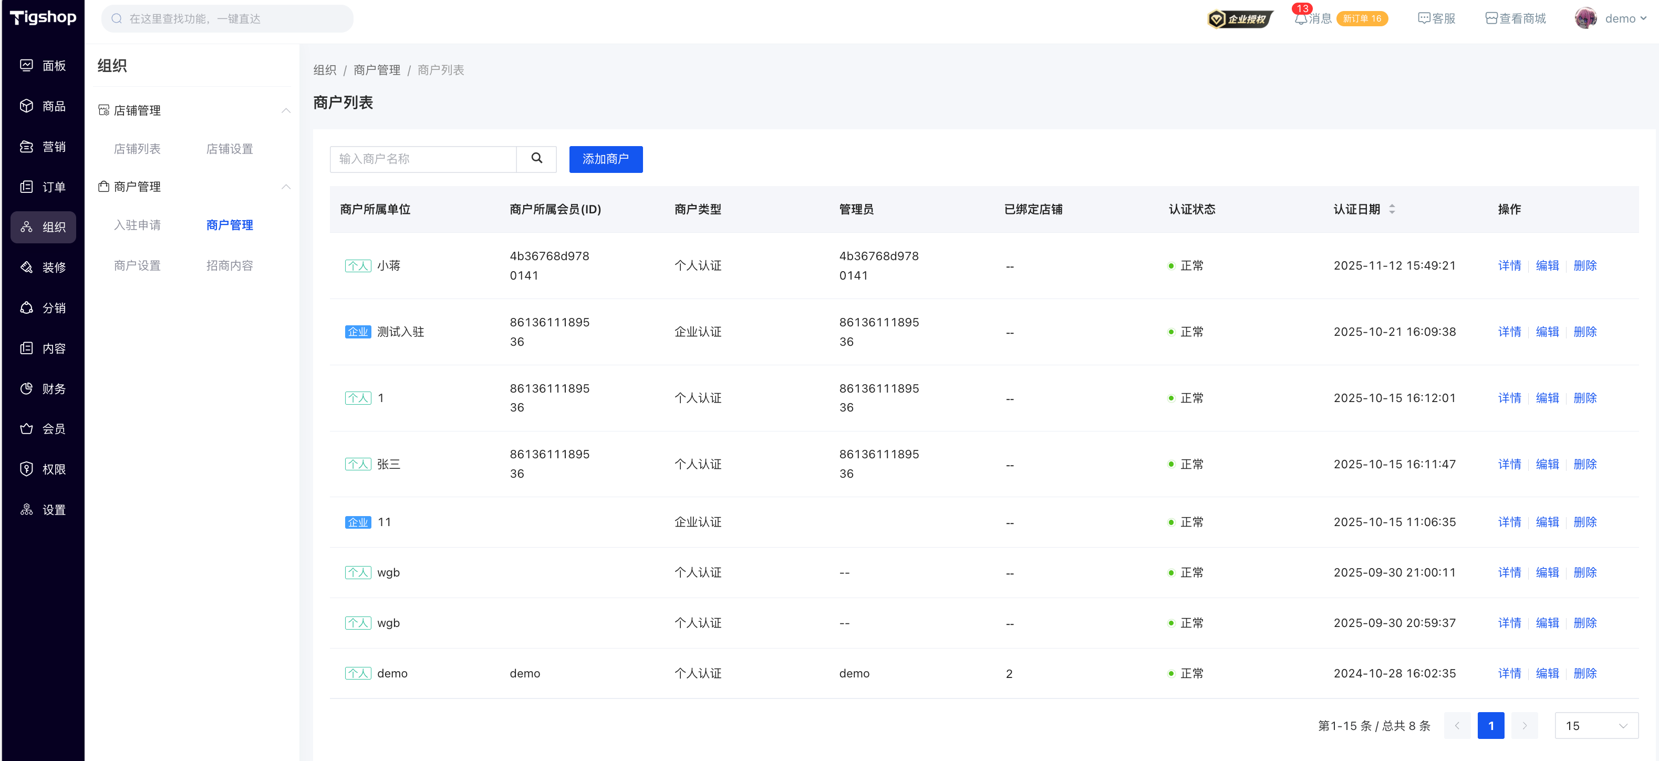Image resolution: width=1659 pixels, height=761 pixels.
Task: Open the 消息 notification bell
Action: pyautogui.click(x=1301, y=19)
